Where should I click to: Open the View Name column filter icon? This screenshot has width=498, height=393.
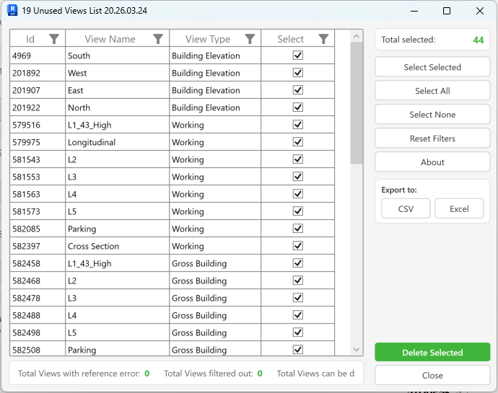[158, 39]
